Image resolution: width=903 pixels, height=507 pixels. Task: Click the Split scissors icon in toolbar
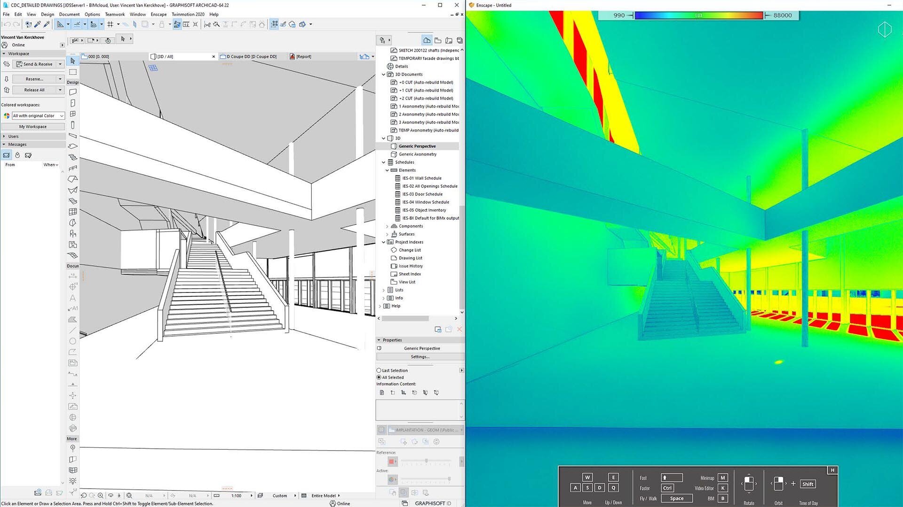tap(207, 24)
